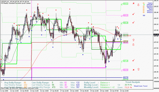The image size is (159, 92).
Task: Click the 18 Jun 14:00 time axis label
Action: pos(75,91)
